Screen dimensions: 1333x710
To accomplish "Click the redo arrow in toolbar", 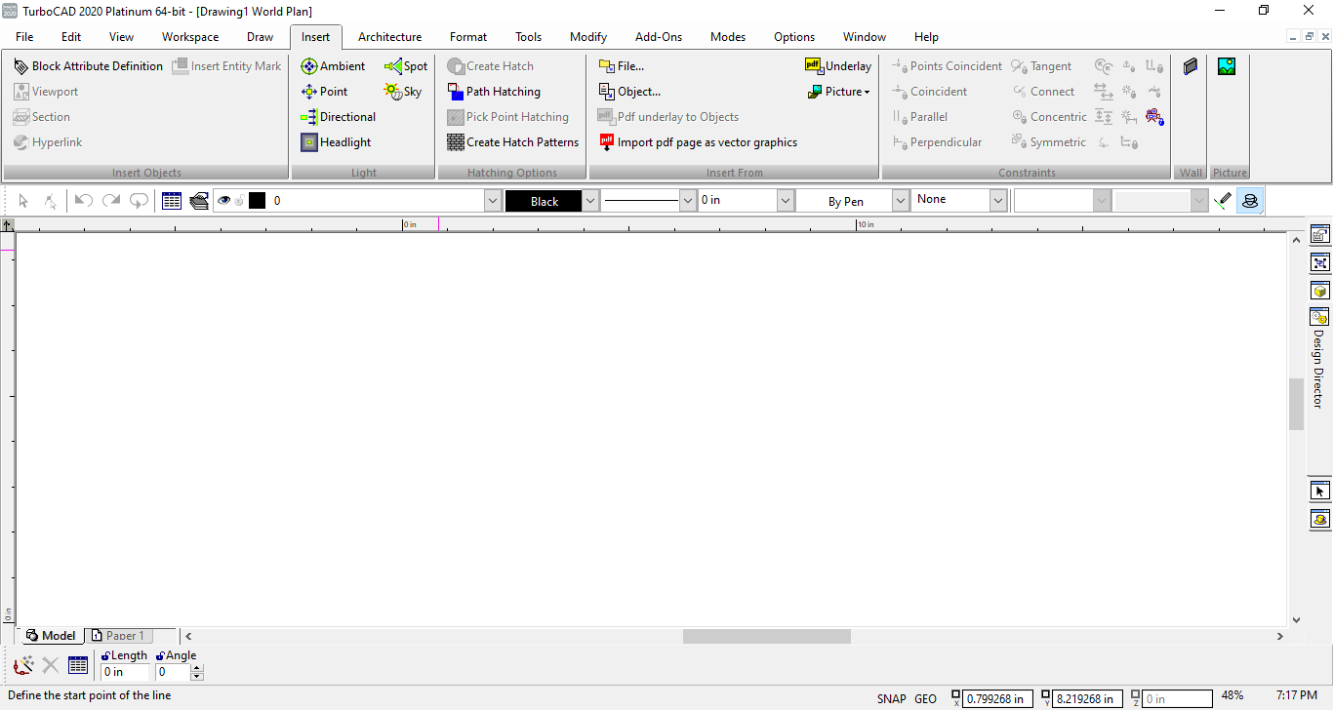I will 111,201.
